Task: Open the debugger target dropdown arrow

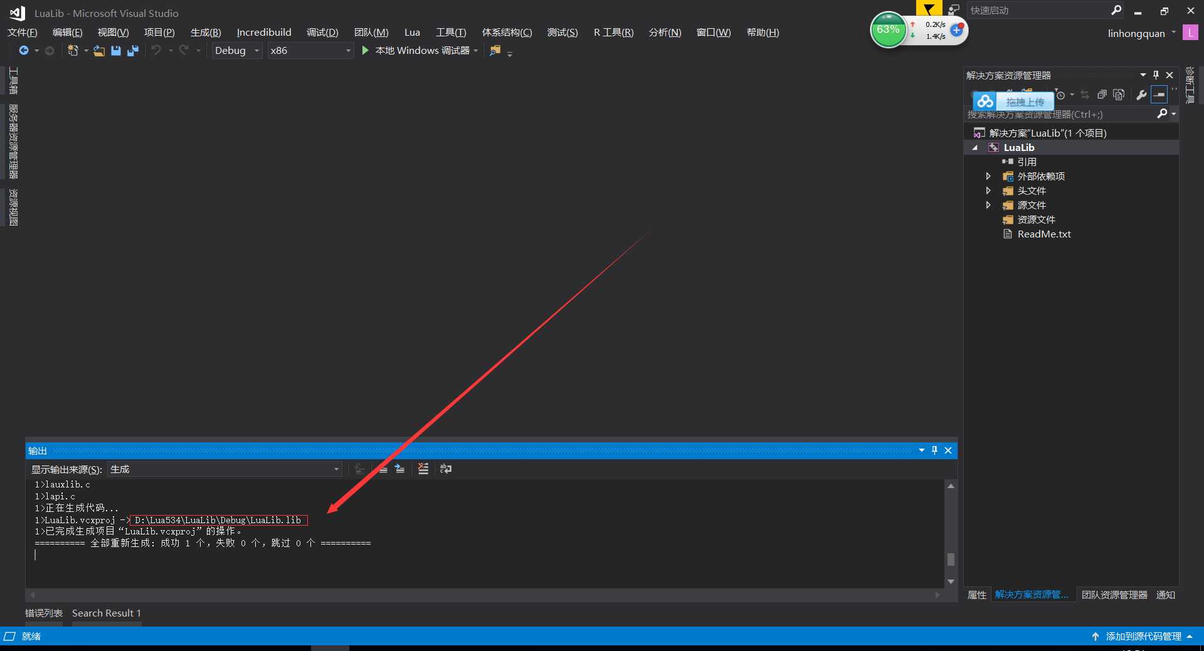Action: [x=476, y=51]
